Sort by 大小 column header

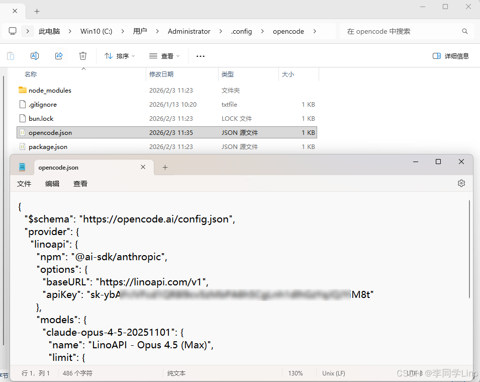[x=288, y=74]
